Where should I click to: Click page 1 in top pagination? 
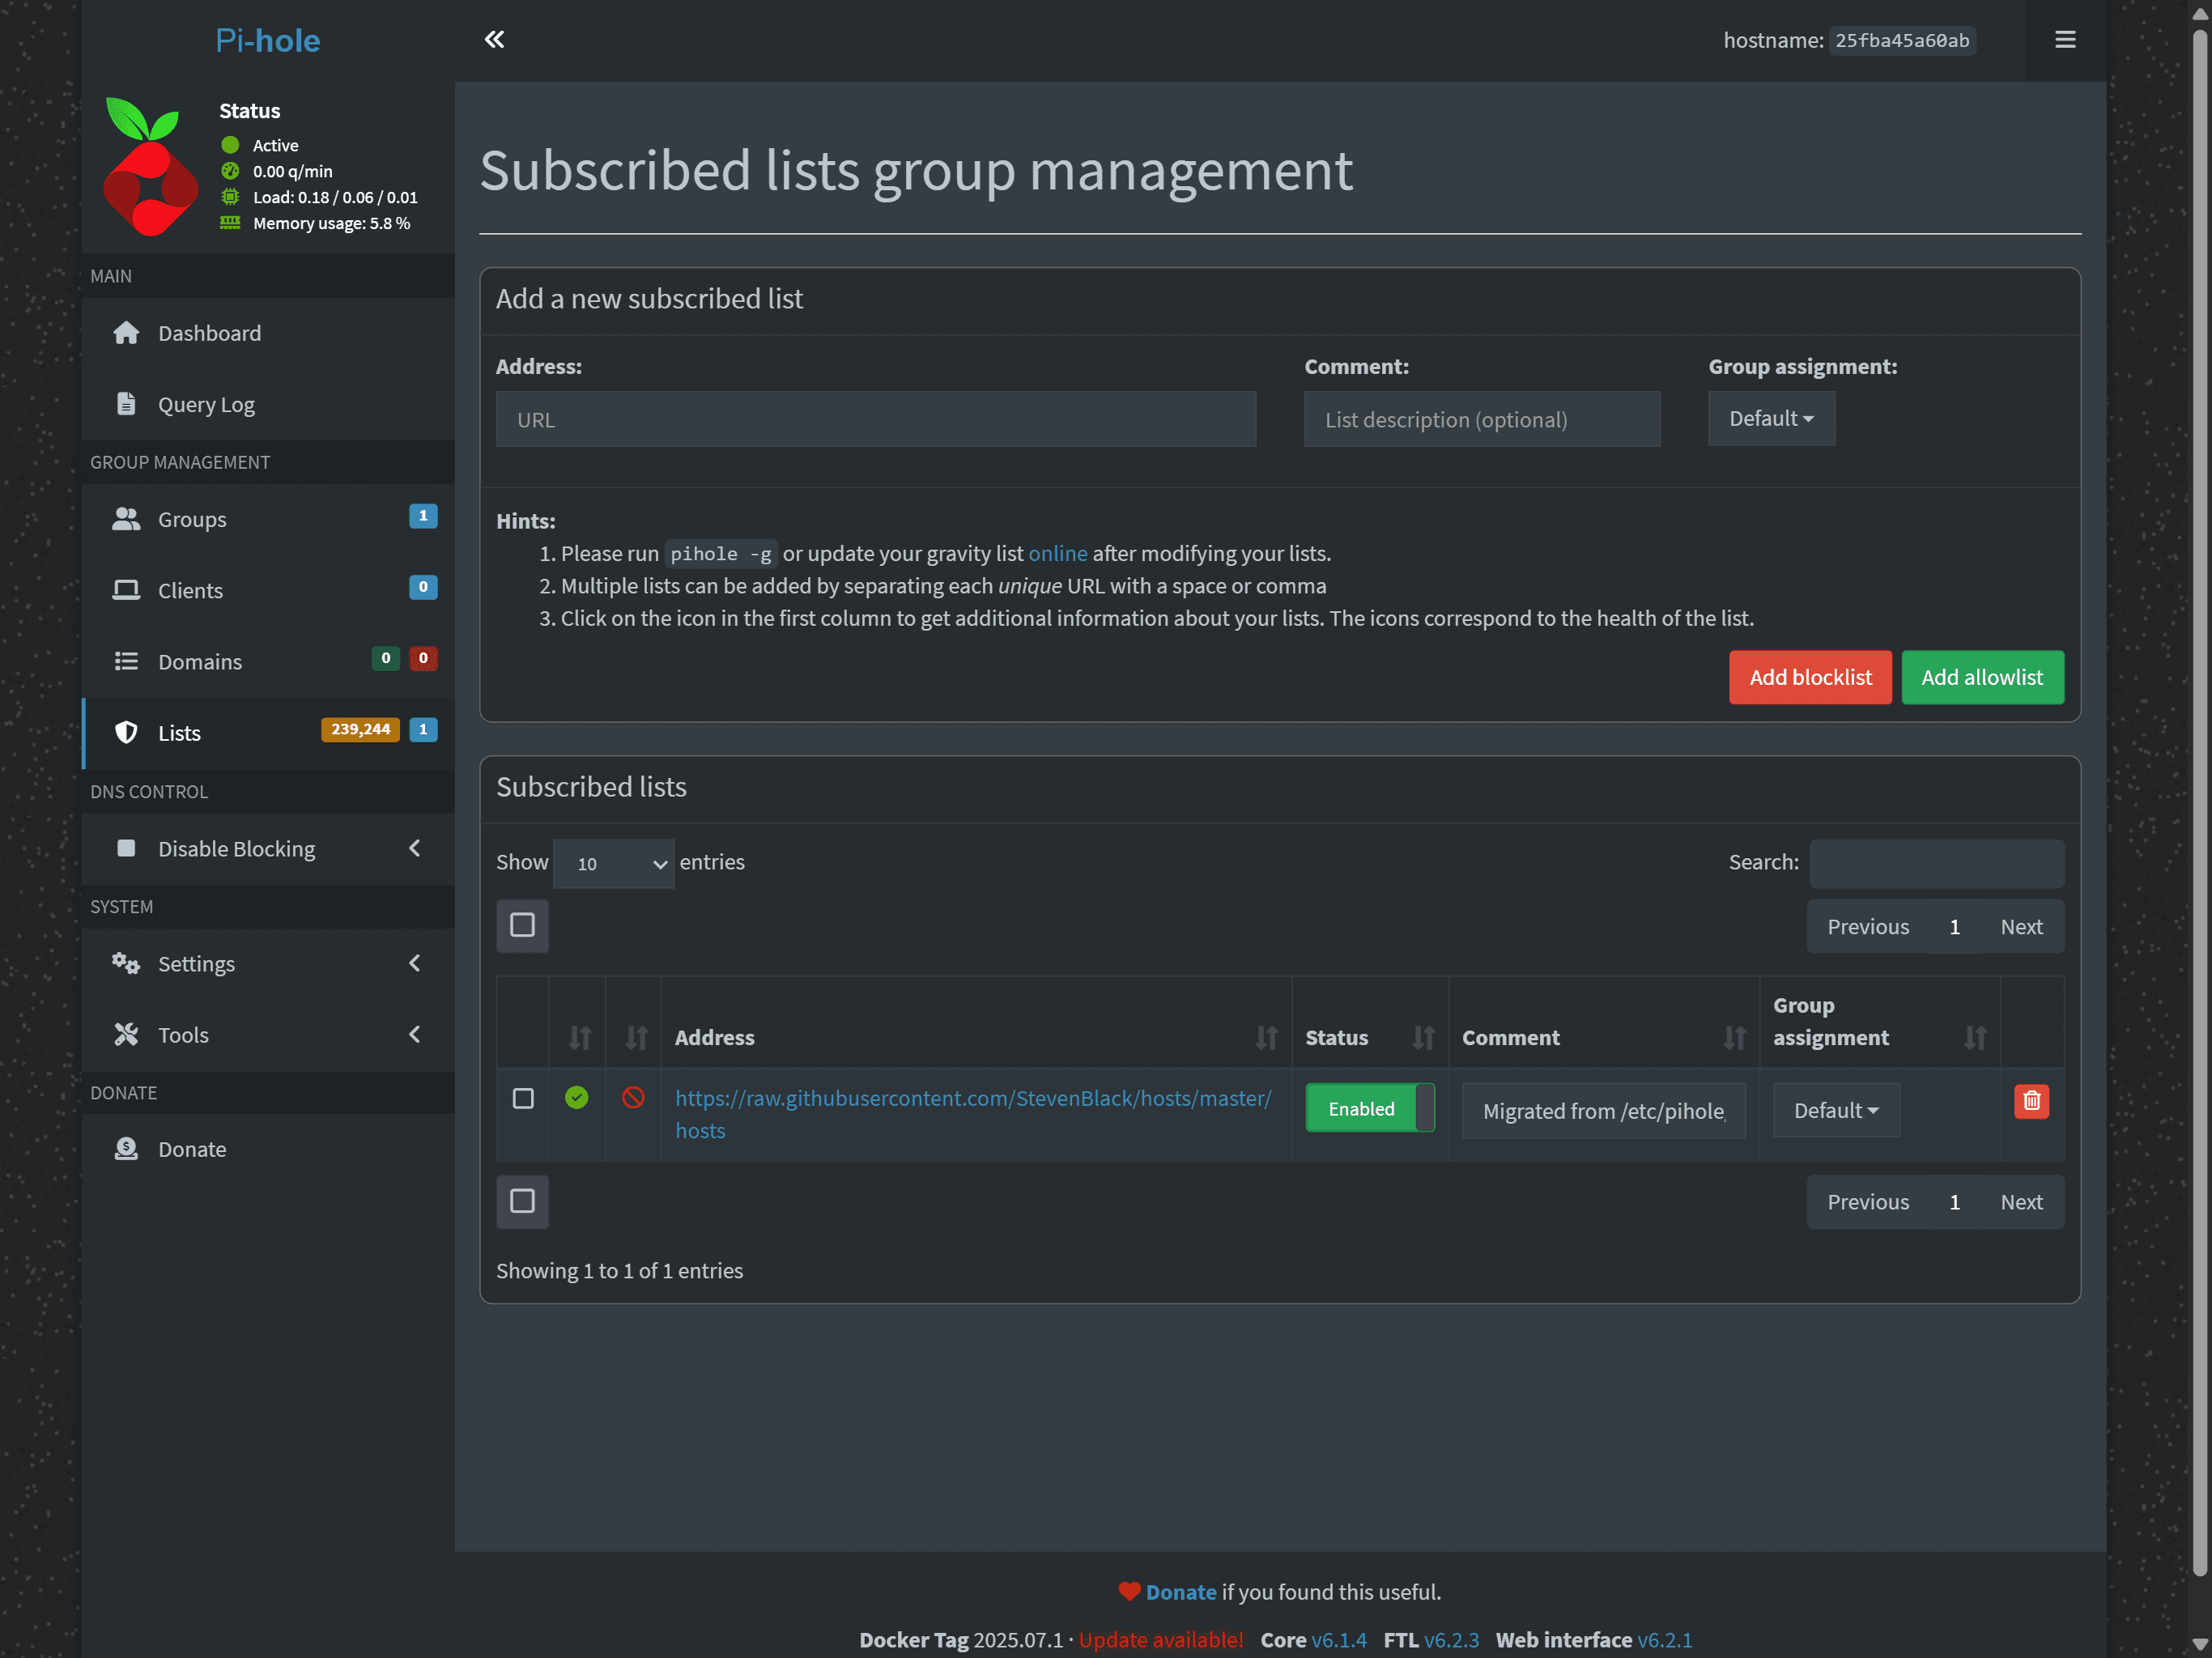pos(1954,926)
